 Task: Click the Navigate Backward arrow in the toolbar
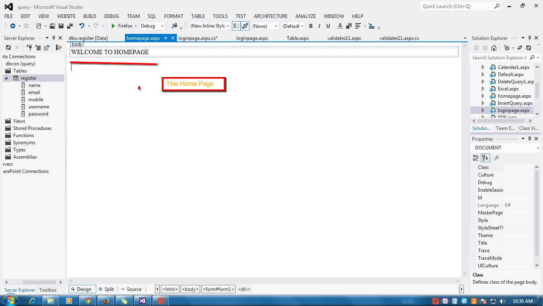13,26
